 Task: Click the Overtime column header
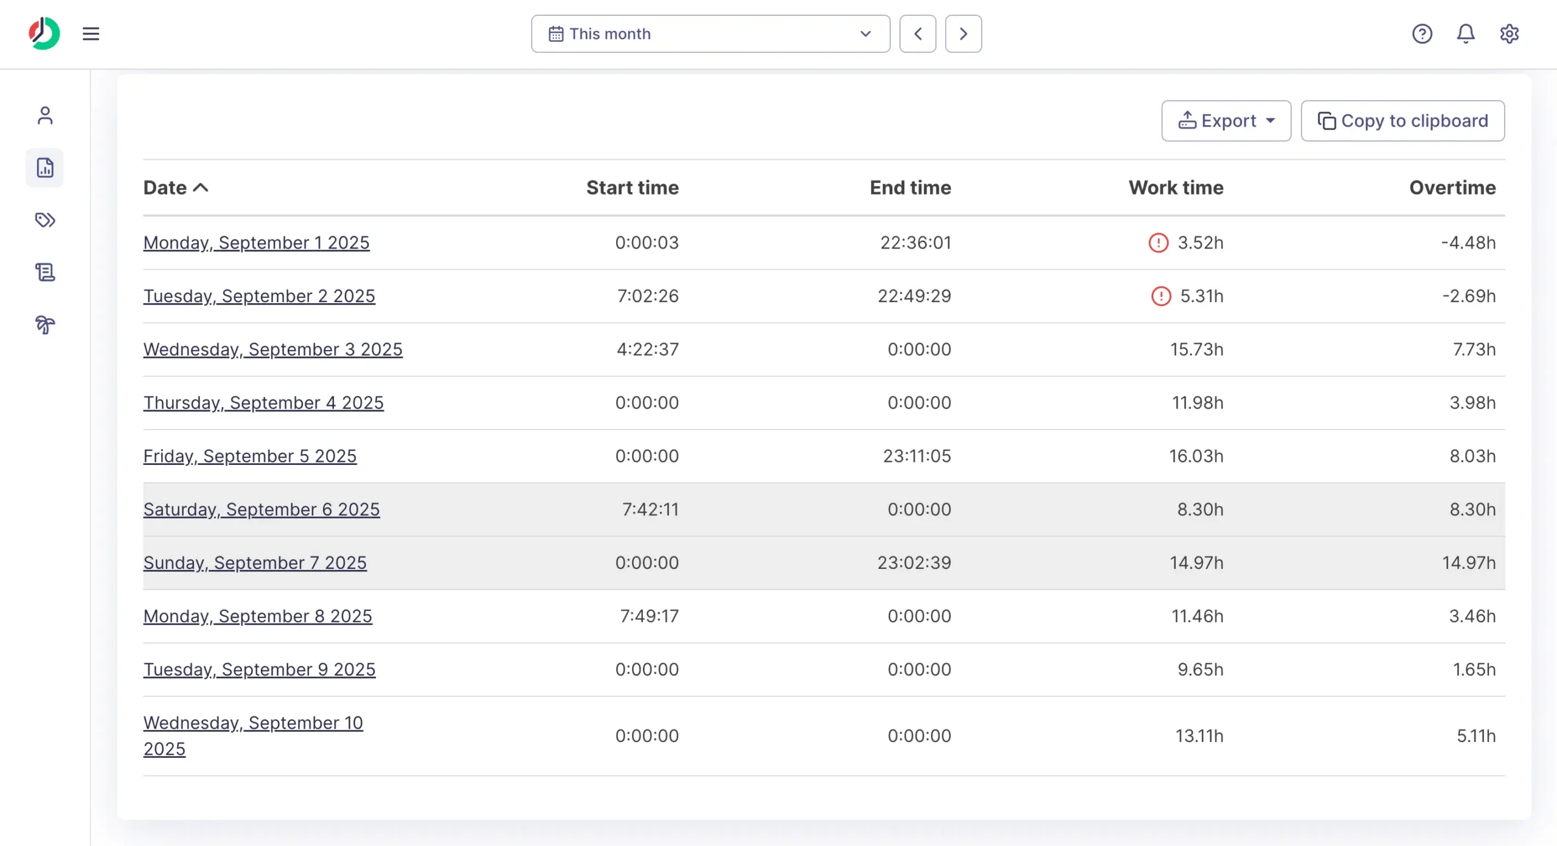pos(1452,187)
